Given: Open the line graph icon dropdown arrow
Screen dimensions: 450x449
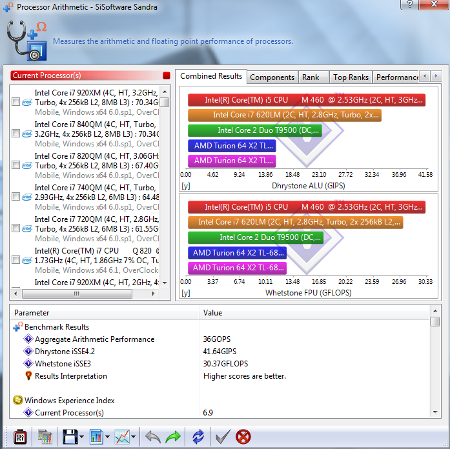Looking at the screenshot, I should tap(133, 437).
